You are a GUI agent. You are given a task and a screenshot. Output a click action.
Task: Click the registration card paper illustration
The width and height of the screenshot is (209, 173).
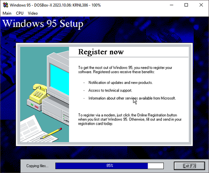(x=37, y=130)
